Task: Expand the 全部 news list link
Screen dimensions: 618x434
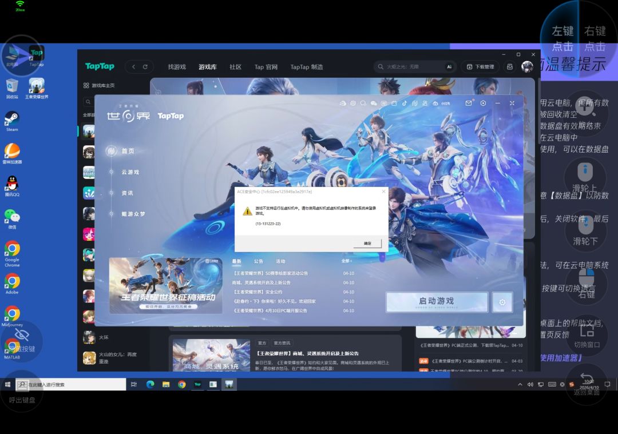Action: [x=347, y=261]
